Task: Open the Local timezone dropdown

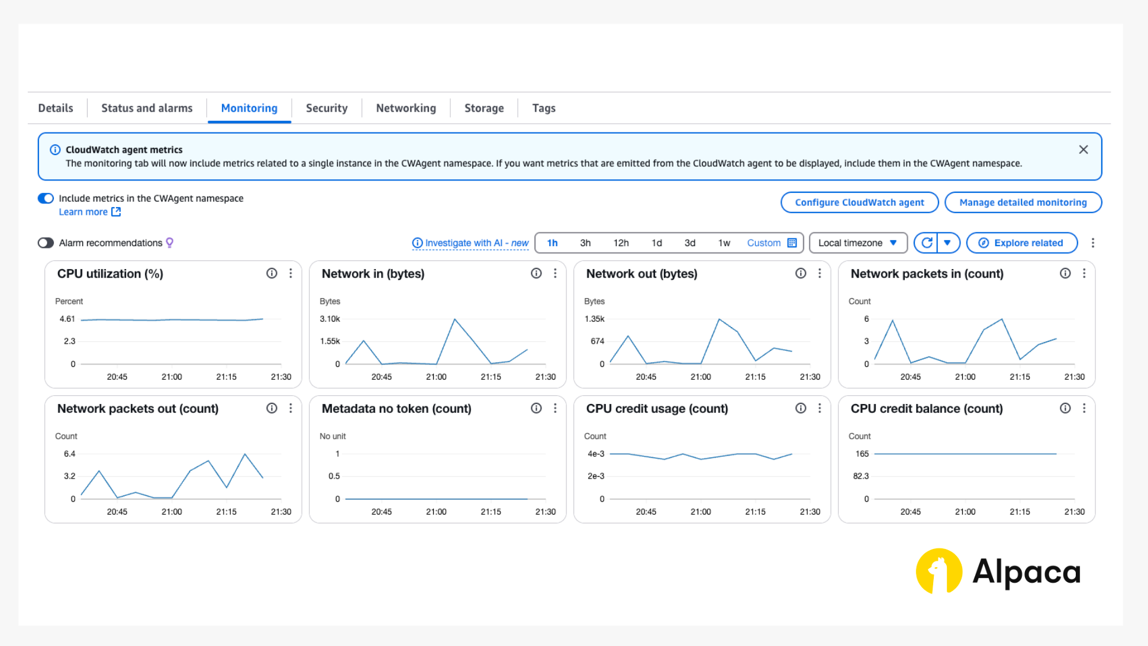Action: coord(857,243)
